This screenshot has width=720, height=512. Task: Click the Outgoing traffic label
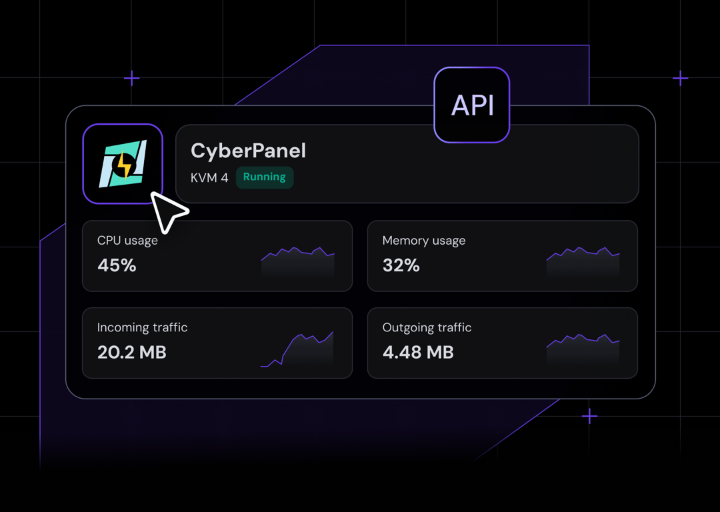[427, 327]
